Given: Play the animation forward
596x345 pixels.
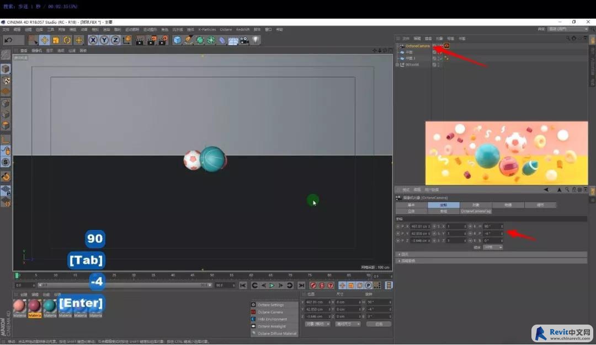Looking at the screenshot, I should click(272, 285).
